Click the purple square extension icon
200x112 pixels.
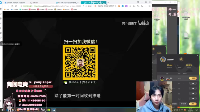click(126, 6)
